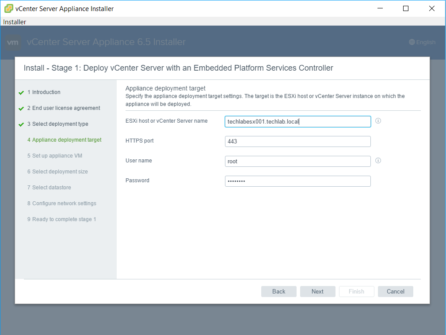Click the vCenter app icon in title bar
446x335 pixels.
(8, 8)
